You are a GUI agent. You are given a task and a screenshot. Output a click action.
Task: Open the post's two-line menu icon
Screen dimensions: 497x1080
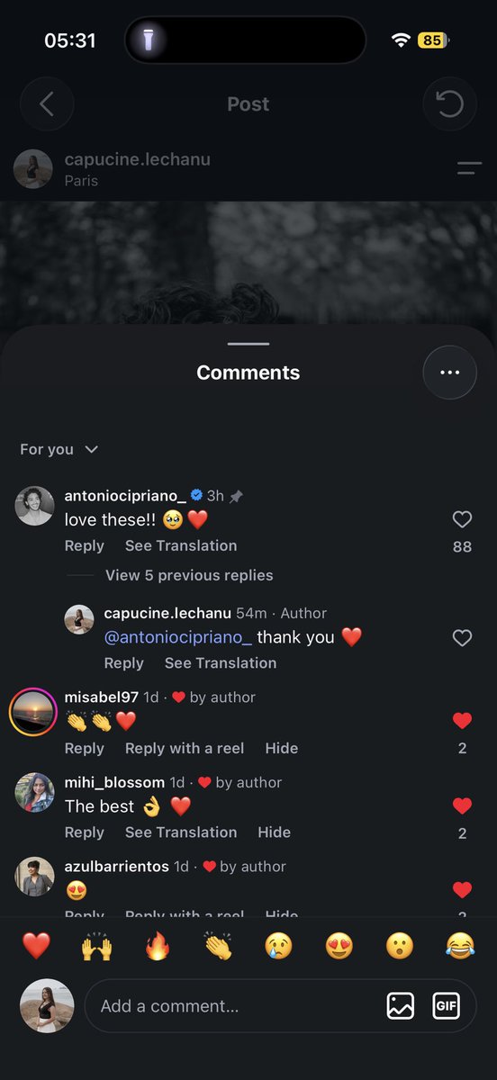click(x=469, y=168)
